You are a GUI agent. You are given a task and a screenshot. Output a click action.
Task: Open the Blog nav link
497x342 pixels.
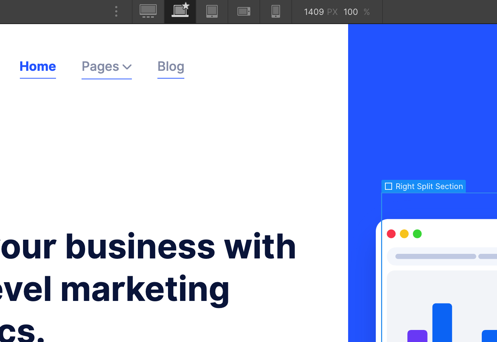(171, 67)
